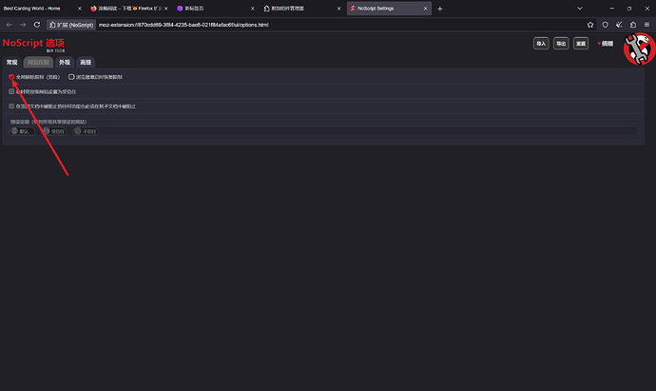Click the shield icon in the browser toolbar
This screenshot has width=656, height=391.
(605, 25)
